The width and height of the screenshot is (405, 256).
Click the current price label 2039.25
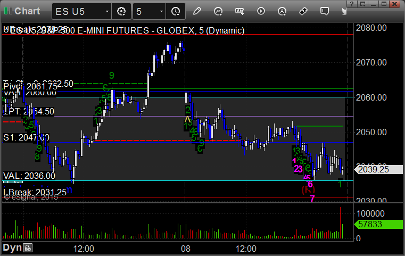[378, 169]
